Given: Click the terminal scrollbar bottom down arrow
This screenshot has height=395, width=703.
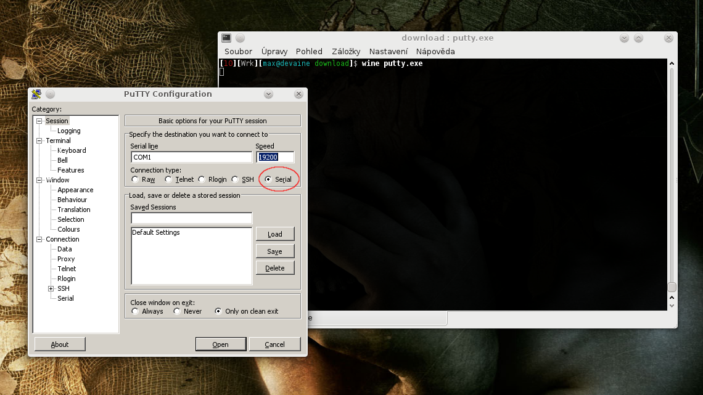Looking at the screenshot, I should click(672, 306).
